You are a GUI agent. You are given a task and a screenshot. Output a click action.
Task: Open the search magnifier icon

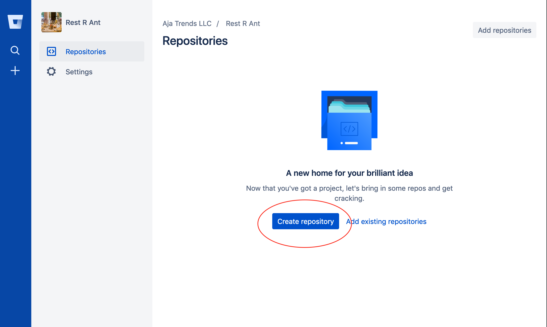(15, 50)
